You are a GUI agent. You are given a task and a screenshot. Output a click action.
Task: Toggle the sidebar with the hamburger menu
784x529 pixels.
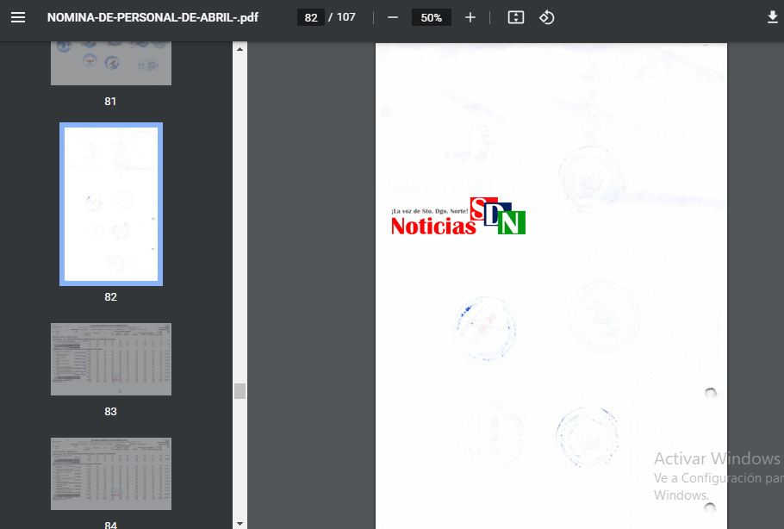[18, 17]
